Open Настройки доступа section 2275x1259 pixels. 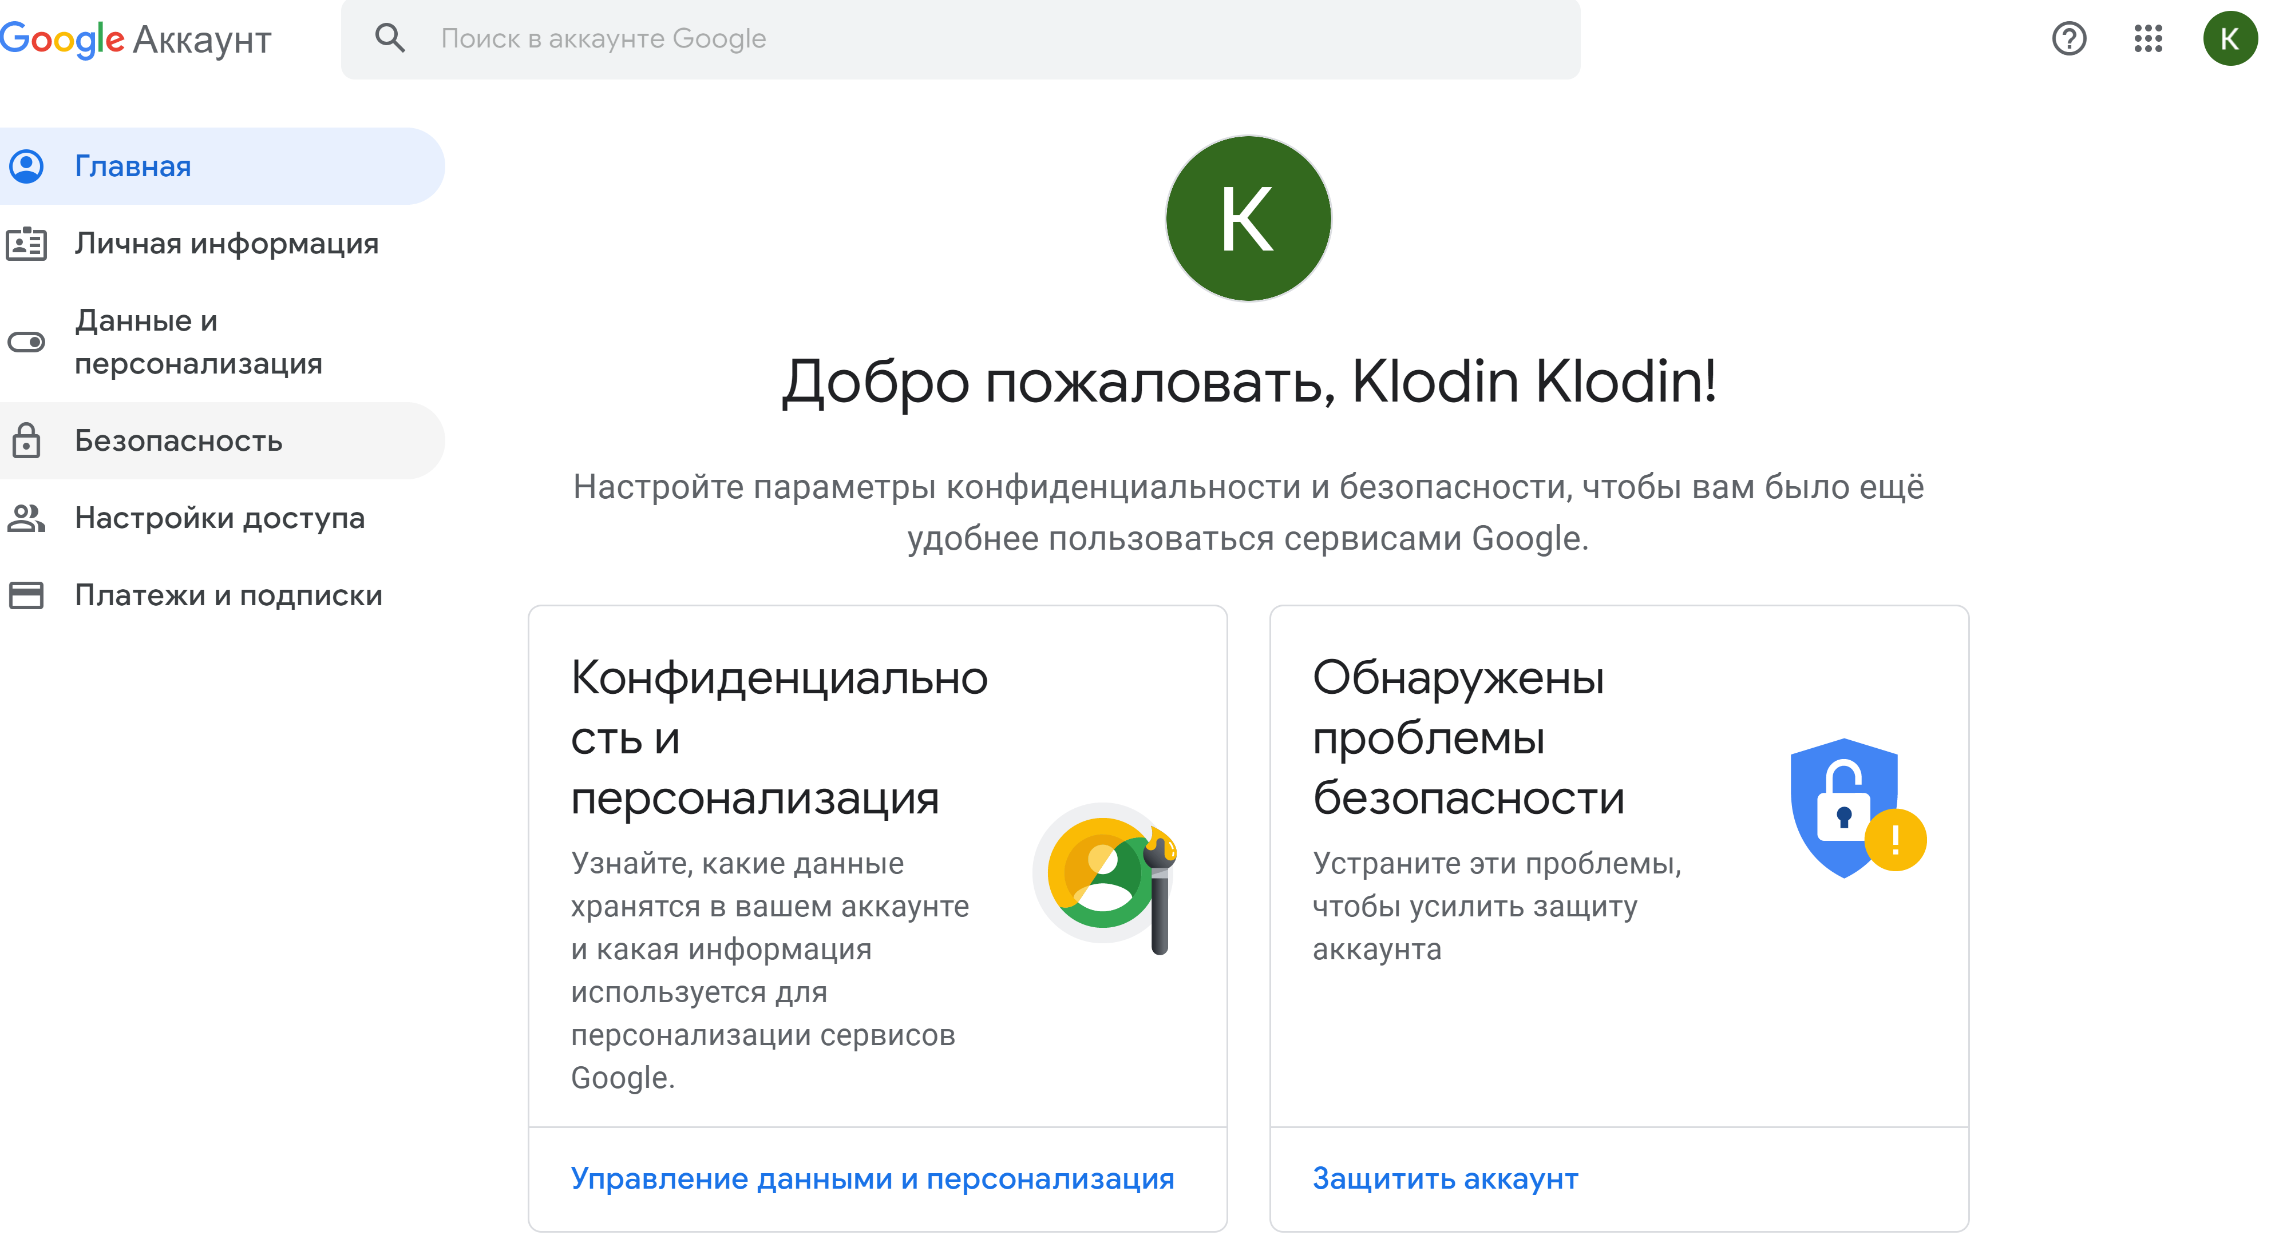223,517
